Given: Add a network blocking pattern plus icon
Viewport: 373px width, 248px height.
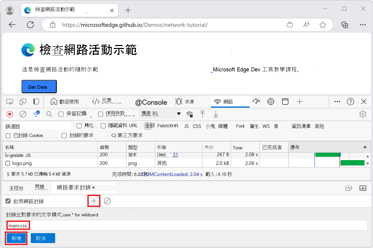Looking at the screenshot, I should (94, 201).
